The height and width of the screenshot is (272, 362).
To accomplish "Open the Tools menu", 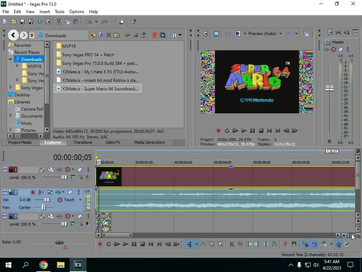I will [x=59, y=12].
